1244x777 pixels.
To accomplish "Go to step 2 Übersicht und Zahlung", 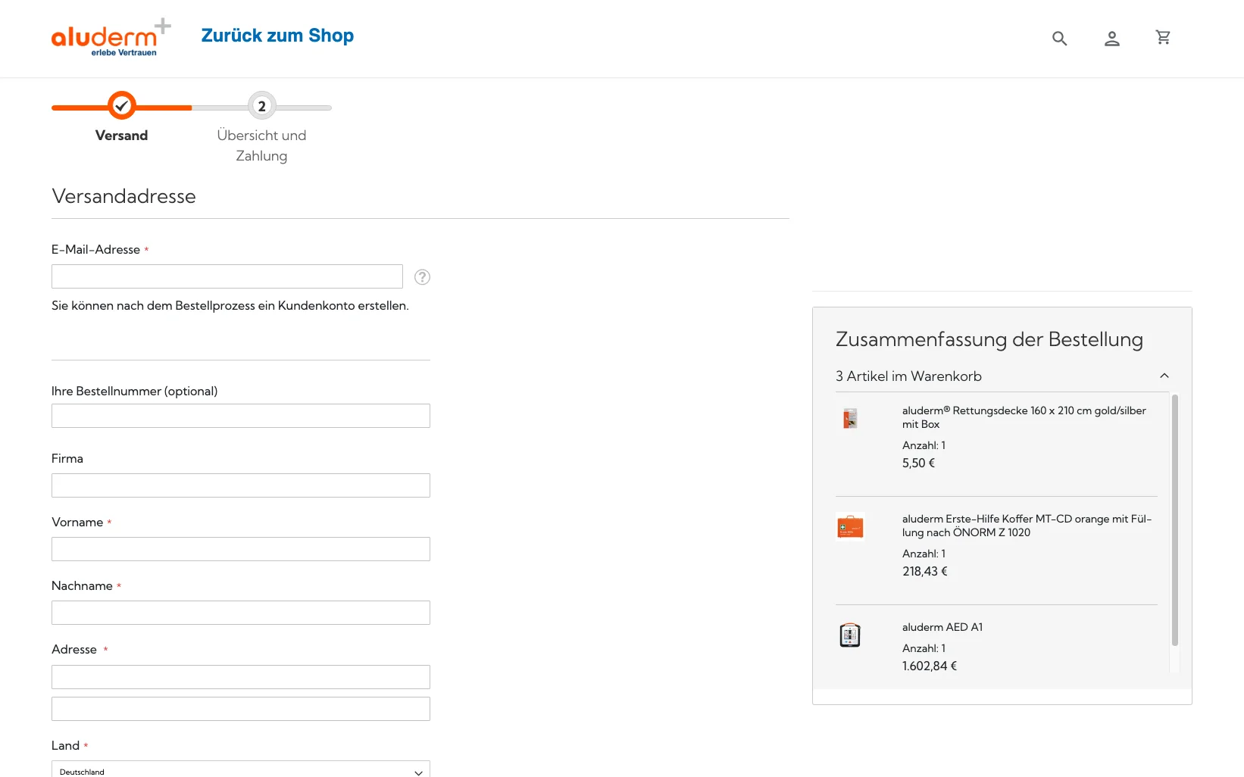I will tap(261, 106).
